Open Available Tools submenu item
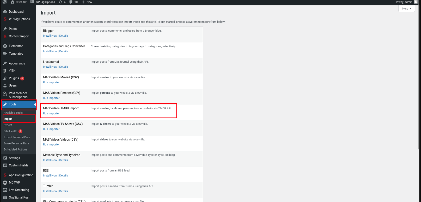Image resolution: width=421 pixels, height=202 pixels. click(13, 113)
